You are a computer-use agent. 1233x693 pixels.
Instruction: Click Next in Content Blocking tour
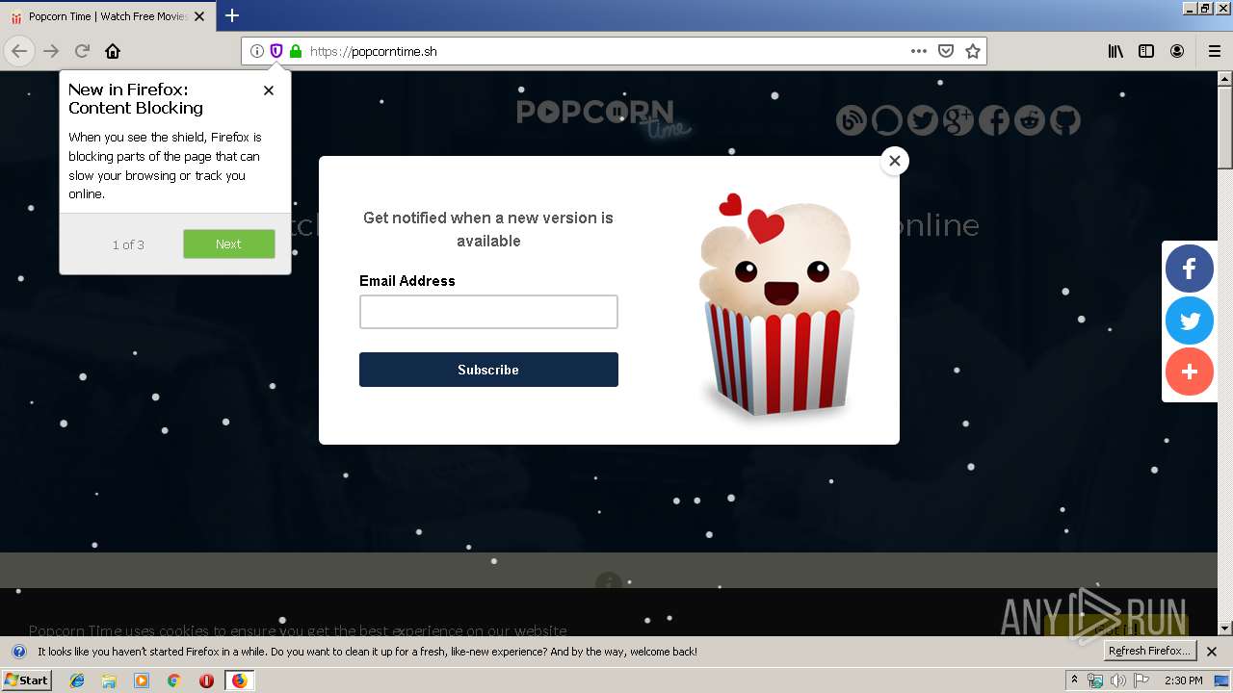pyautogui.click(x=229, y=244)
